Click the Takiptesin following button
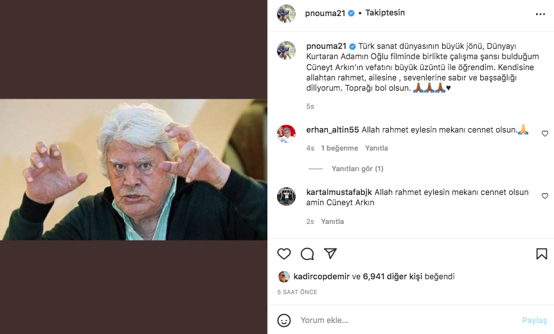Screen dimensions: 554x334 [385, 13]
